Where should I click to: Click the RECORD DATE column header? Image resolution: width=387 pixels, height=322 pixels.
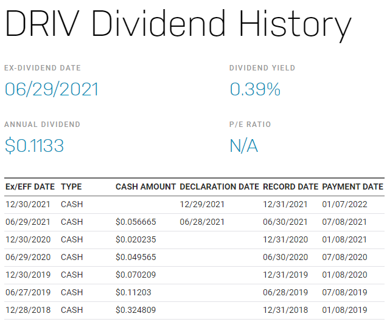[290, 187]
